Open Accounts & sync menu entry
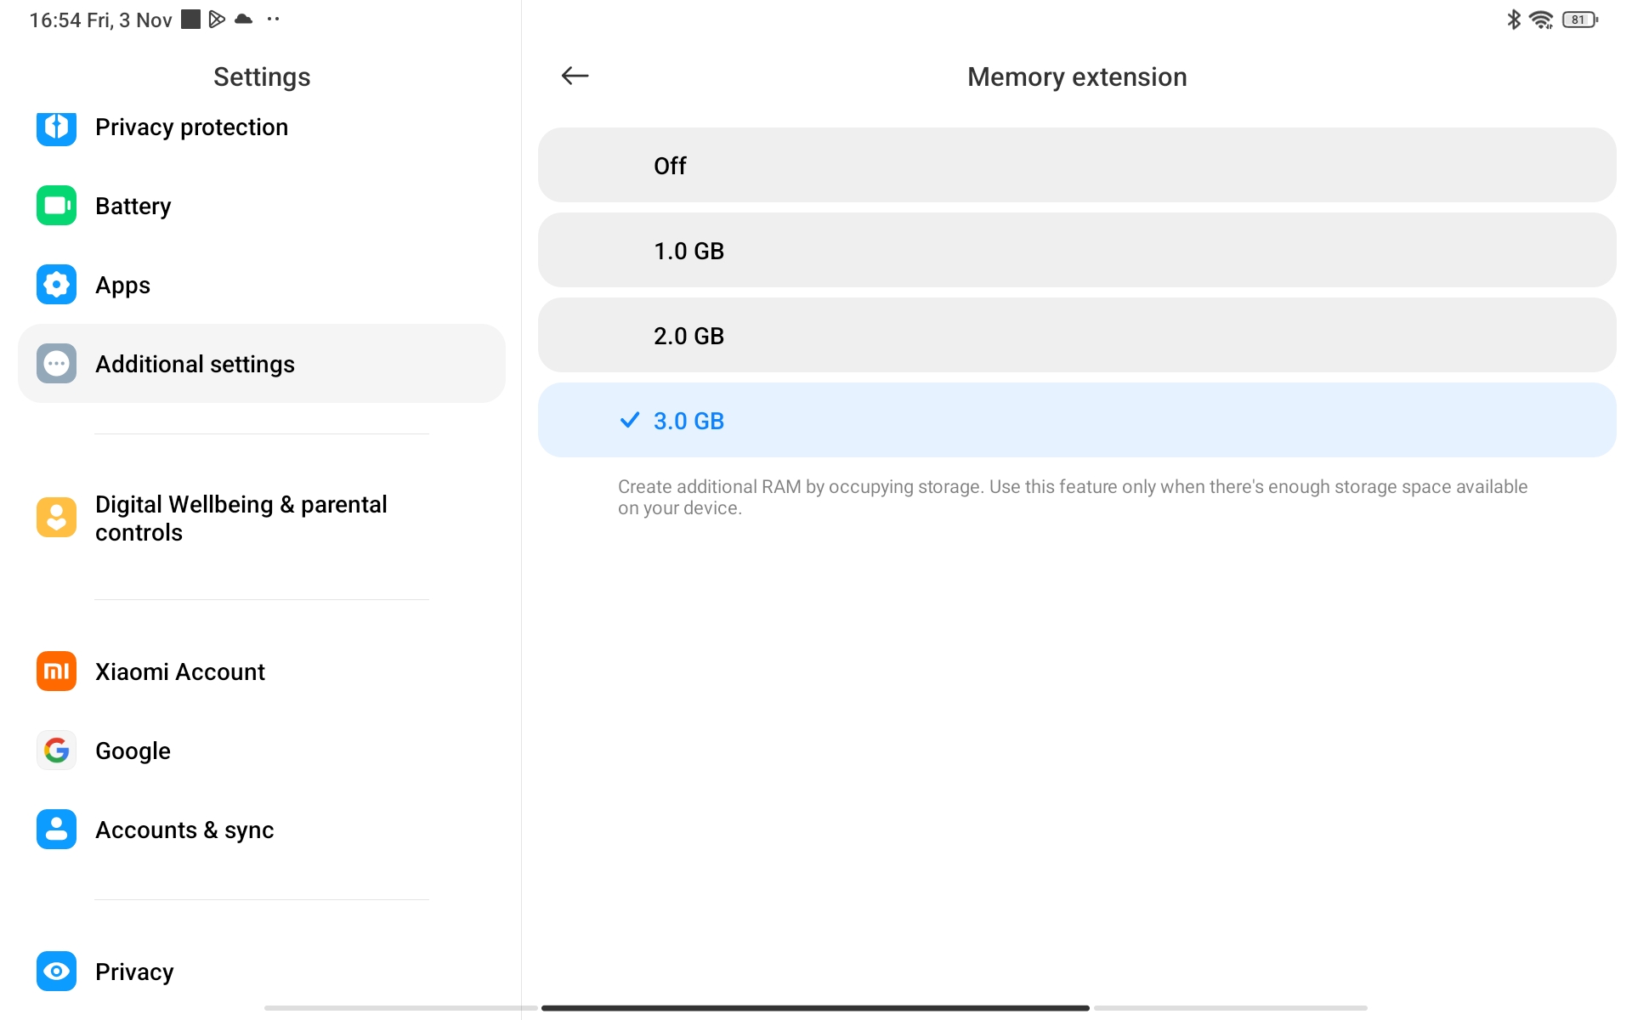 (184, 830)
